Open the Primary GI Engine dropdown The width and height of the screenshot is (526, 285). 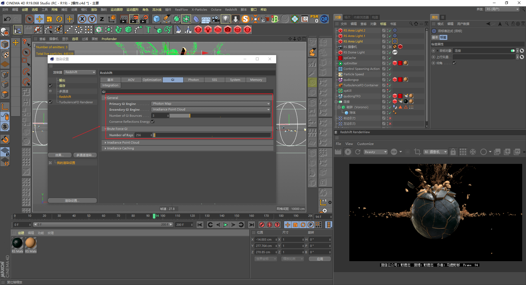point(211,104)
